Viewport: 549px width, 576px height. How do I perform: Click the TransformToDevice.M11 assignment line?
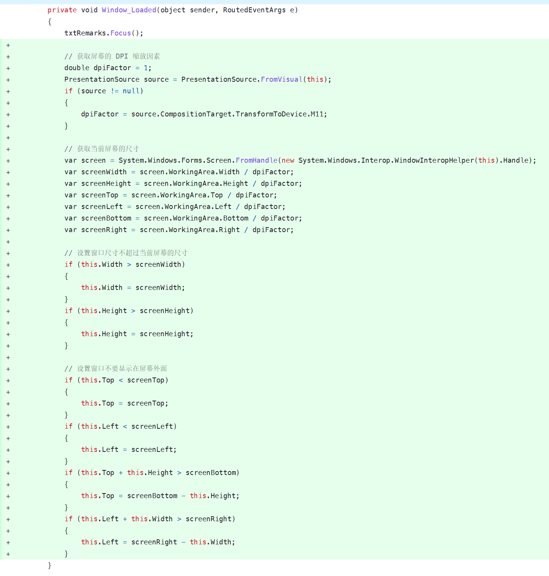204,114
